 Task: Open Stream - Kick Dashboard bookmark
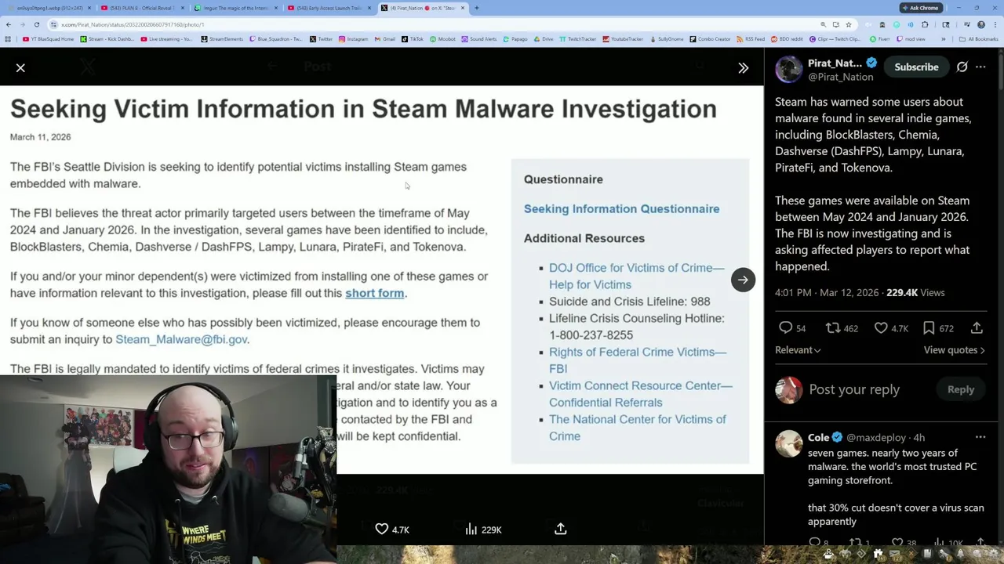[x=107, y=39]
